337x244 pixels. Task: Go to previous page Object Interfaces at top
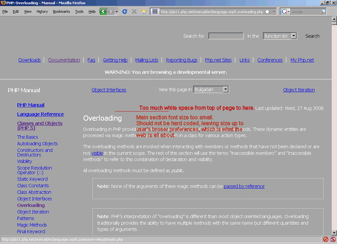(109, 90)
